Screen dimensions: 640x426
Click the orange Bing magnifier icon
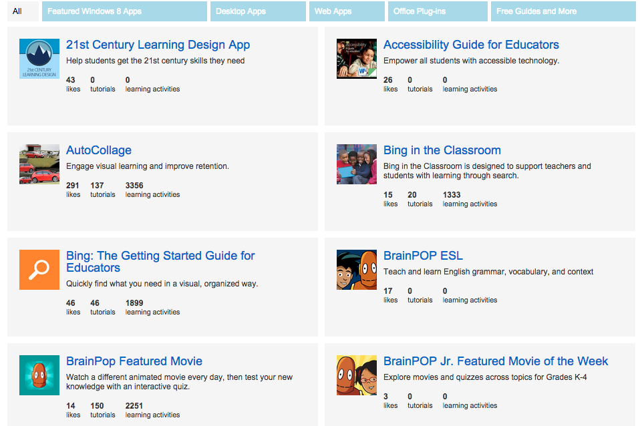pos(39,270)
